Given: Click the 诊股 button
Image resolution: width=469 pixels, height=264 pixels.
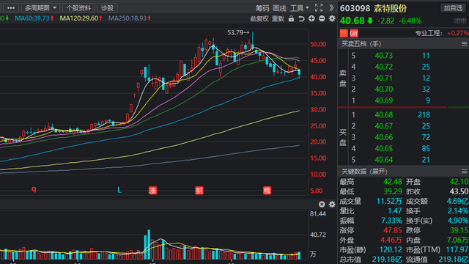Looking at the screenshot, I should tap(107, 8).
